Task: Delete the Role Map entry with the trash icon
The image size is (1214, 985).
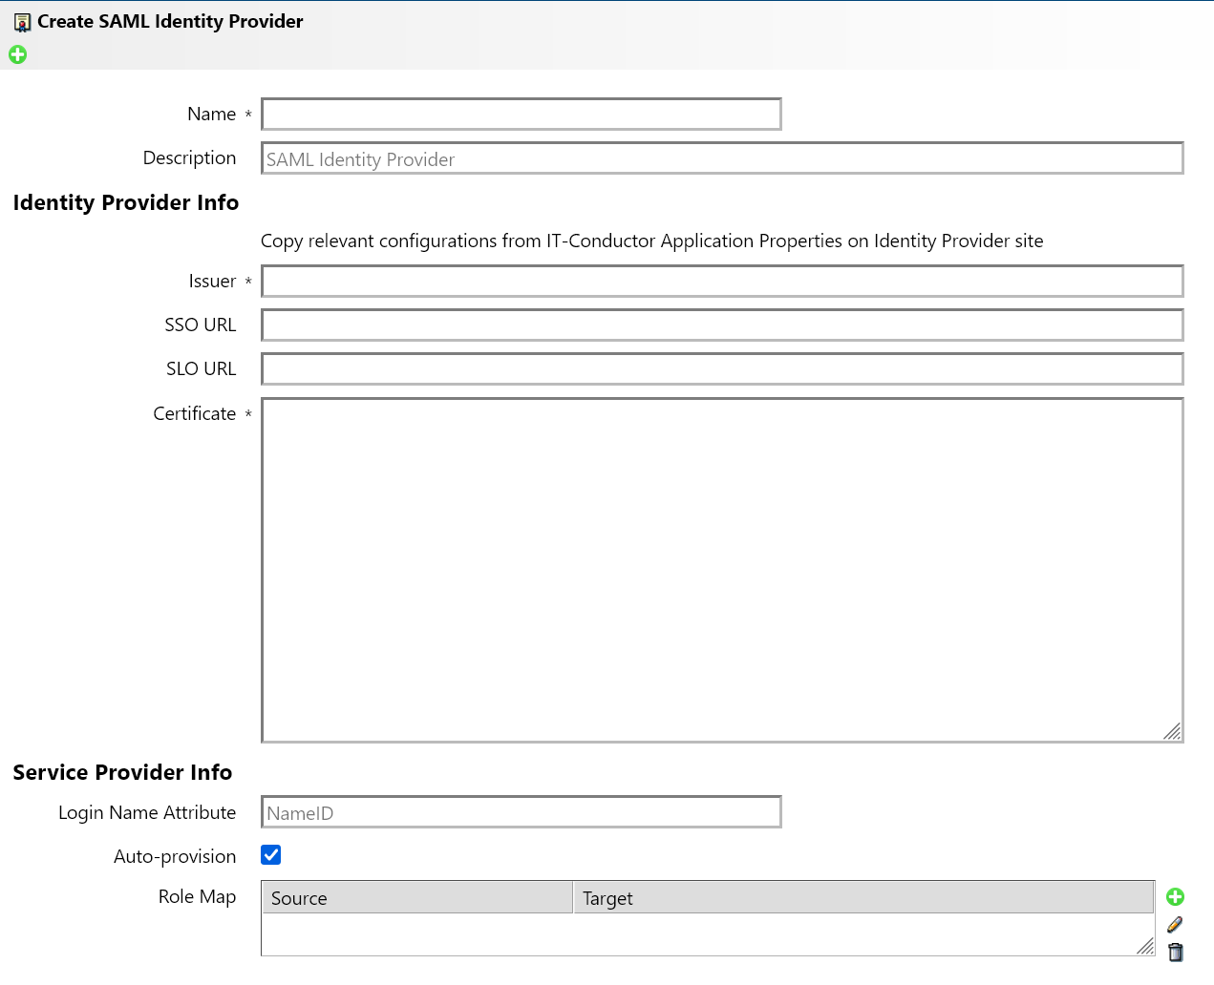Action: [1175, 952]
